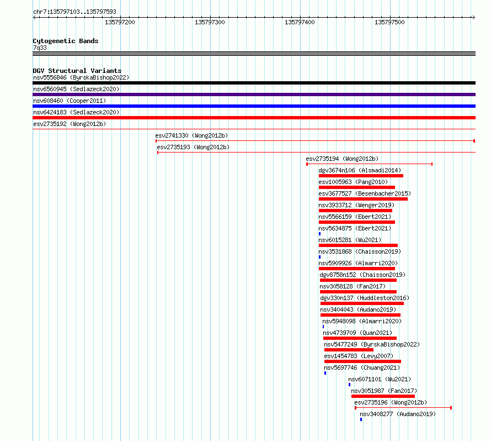Select the thin esv2735194 variant line
The image size is (491, 441).
370,164
